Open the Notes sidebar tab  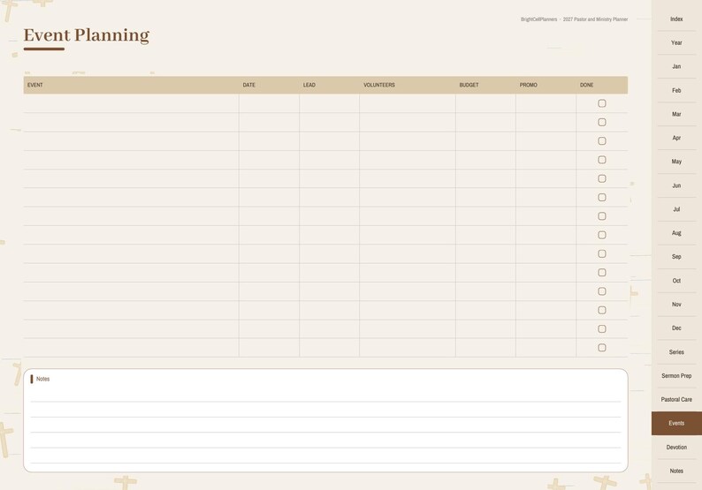point(676,471)
